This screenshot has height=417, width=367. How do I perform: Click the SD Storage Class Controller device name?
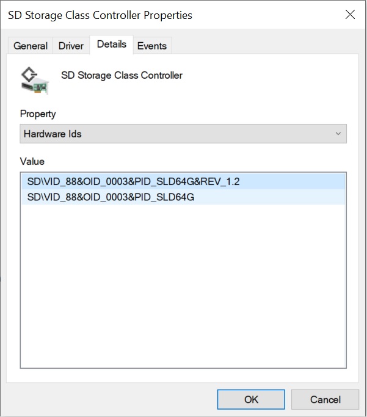tap(122, 75)
